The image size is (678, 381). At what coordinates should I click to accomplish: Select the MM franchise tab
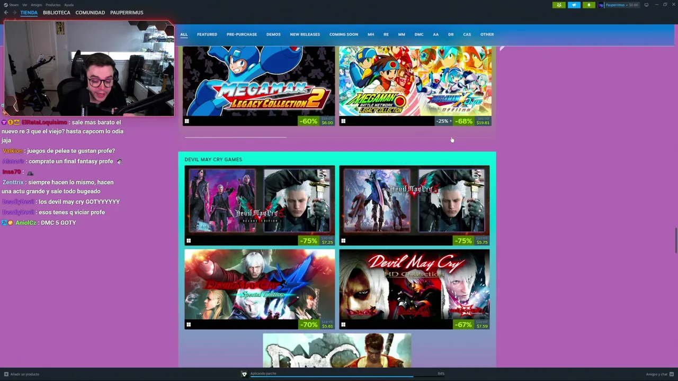click(x=402, y=34)
